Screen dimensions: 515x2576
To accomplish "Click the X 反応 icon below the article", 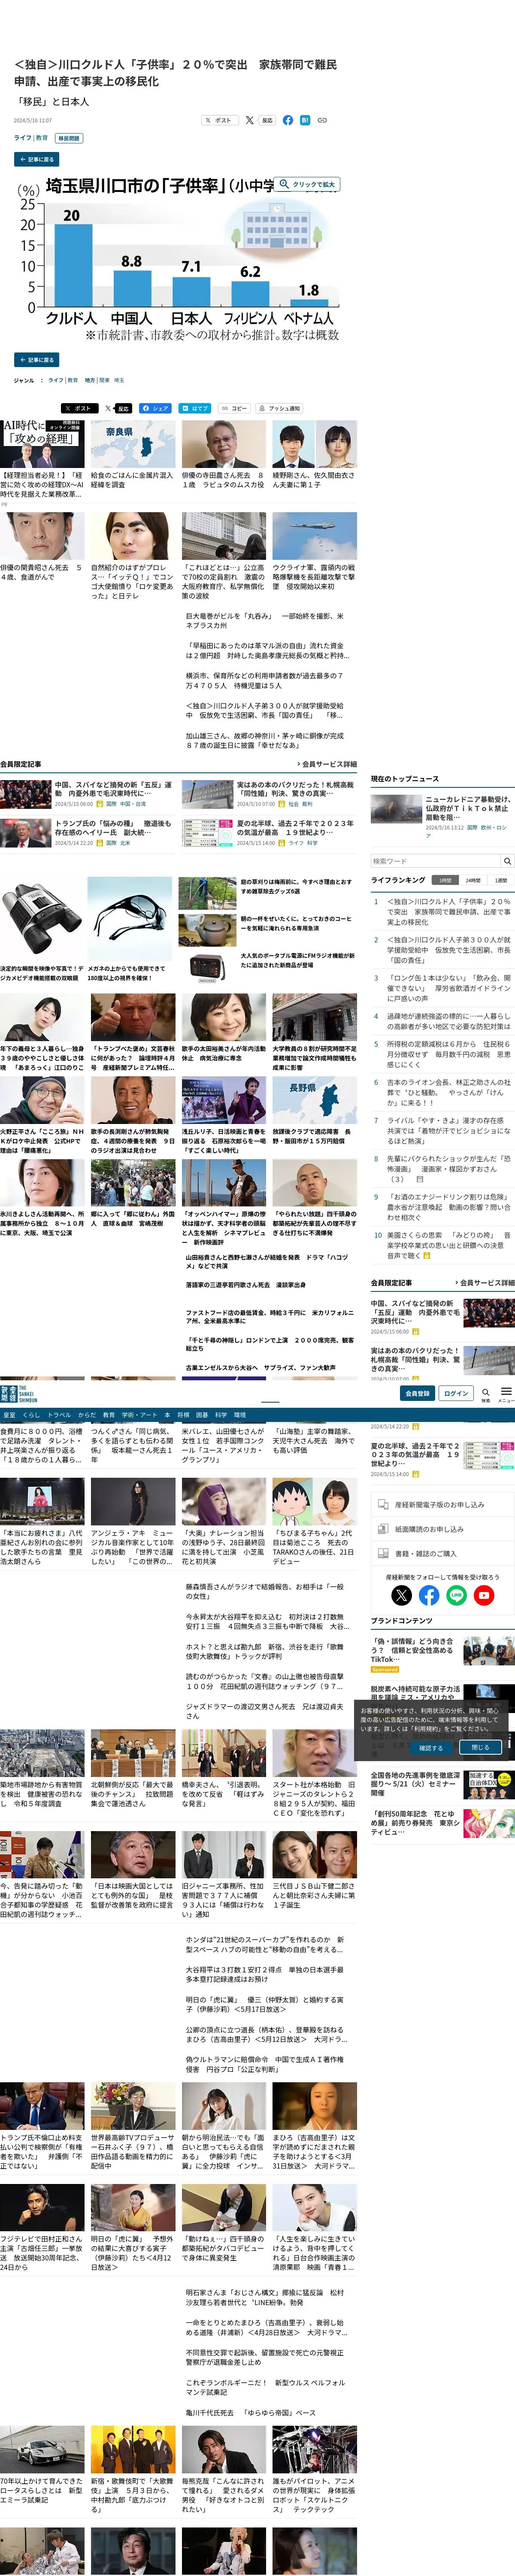I will click(118, 408).
